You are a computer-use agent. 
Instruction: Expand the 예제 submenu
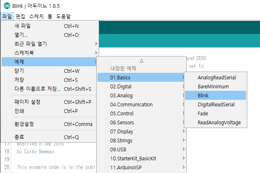click(49, 62)
